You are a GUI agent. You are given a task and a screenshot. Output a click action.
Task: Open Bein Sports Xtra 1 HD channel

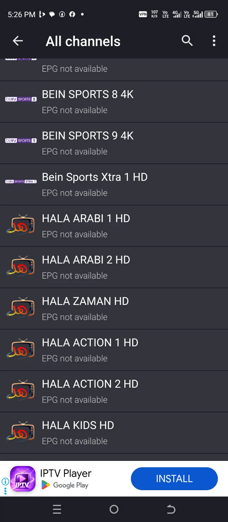coord(114,185)
